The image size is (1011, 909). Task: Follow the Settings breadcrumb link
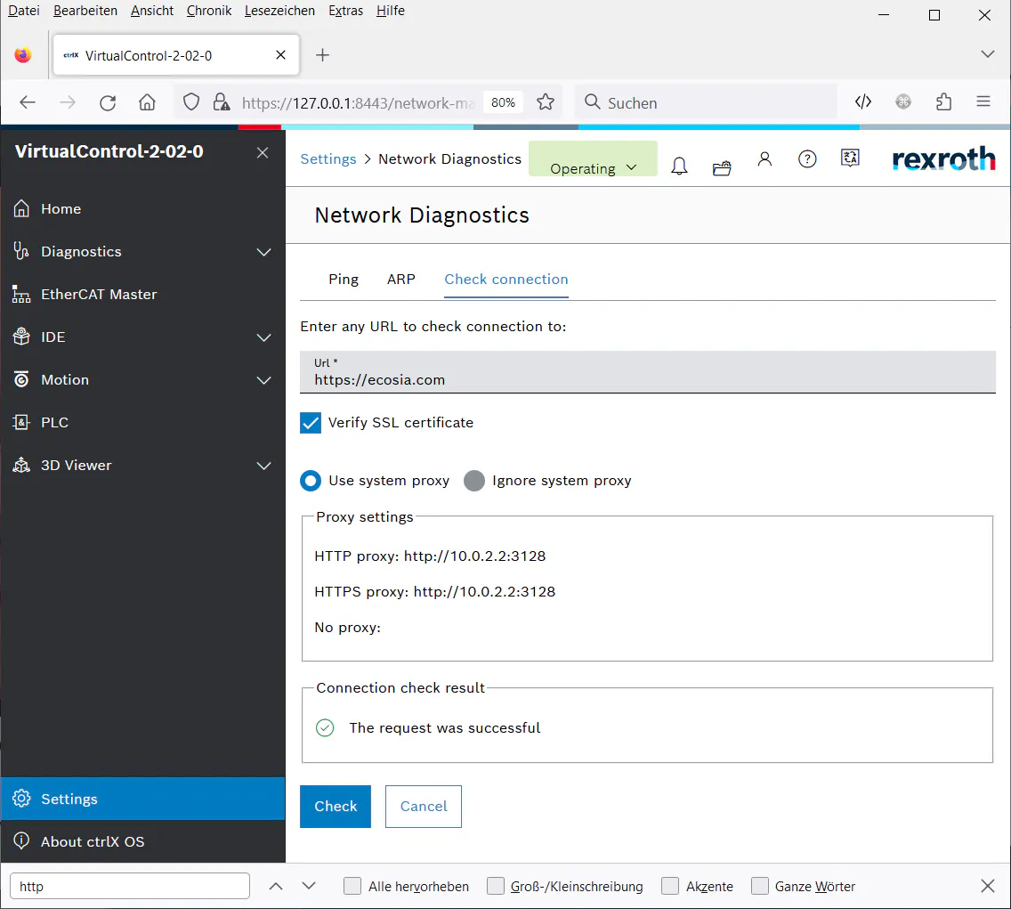pos(328,159)
